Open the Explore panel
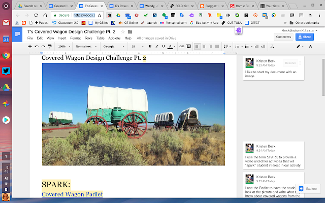This screenshot has width=325, height=203. tap(308, 188)
